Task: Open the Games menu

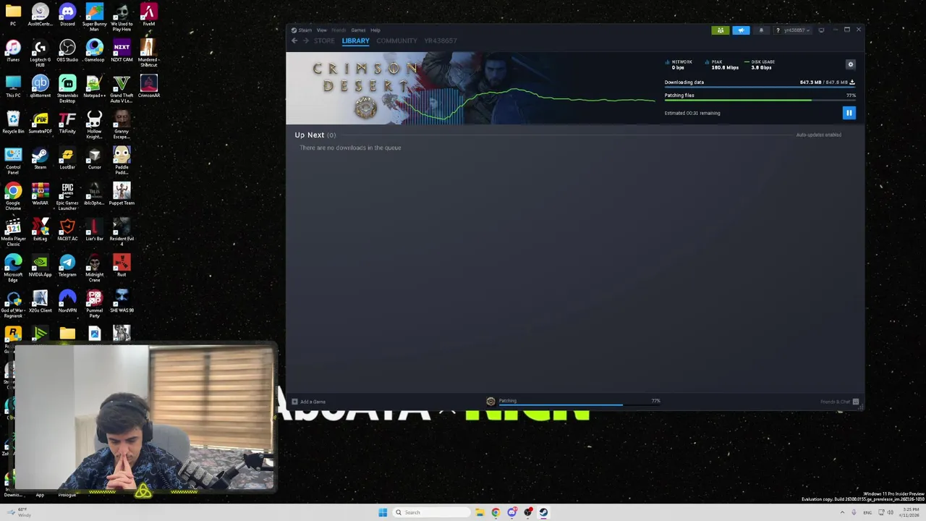Action: coord(358,30)
